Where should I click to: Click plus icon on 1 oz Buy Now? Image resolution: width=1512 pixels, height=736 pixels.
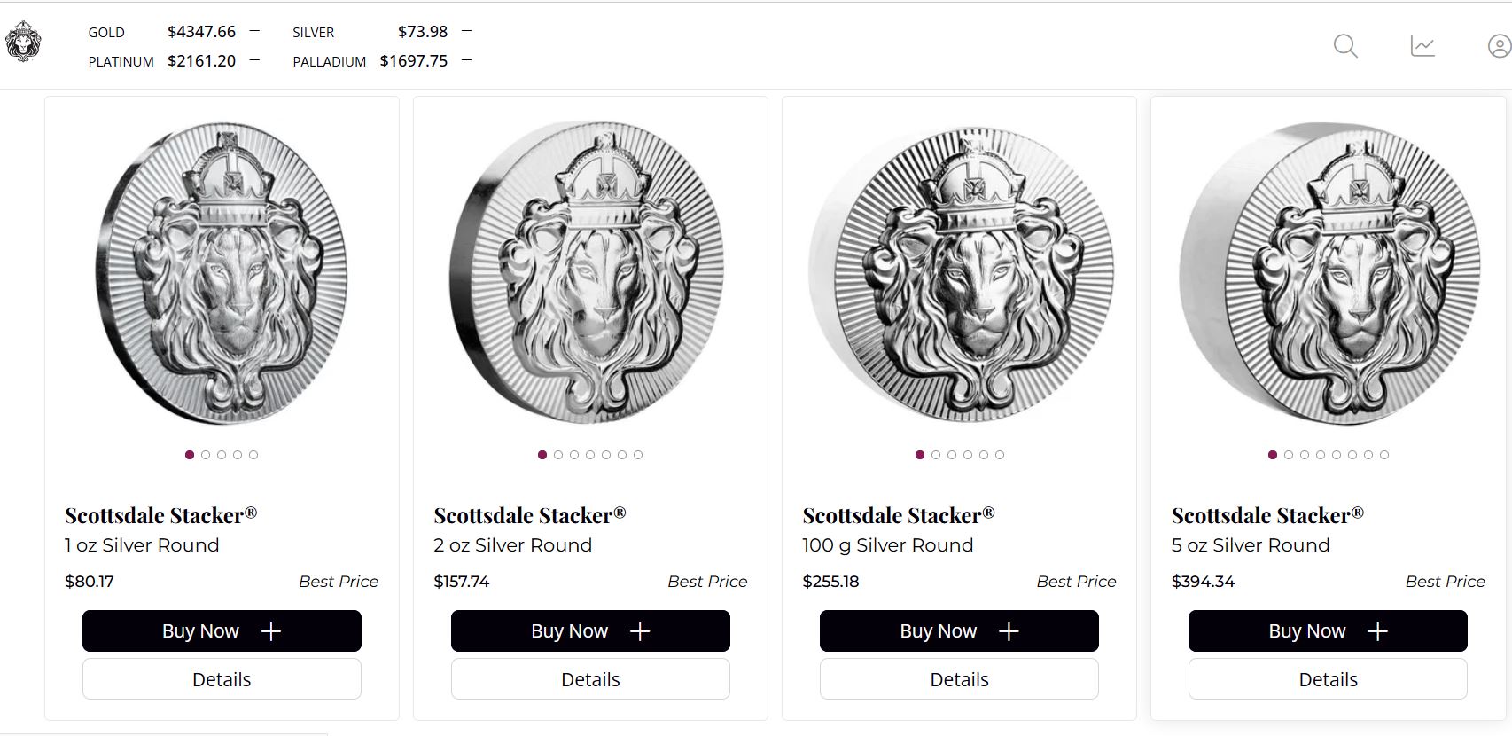[271, 631]
